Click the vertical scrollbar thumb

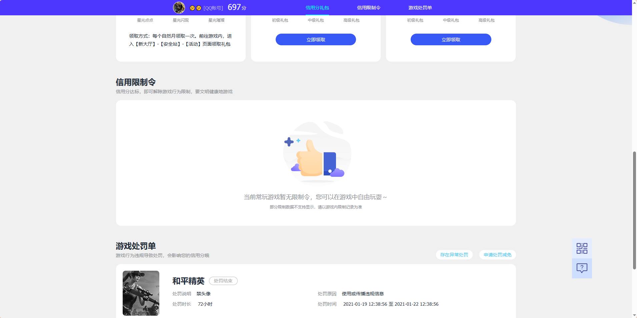(634, 210)
